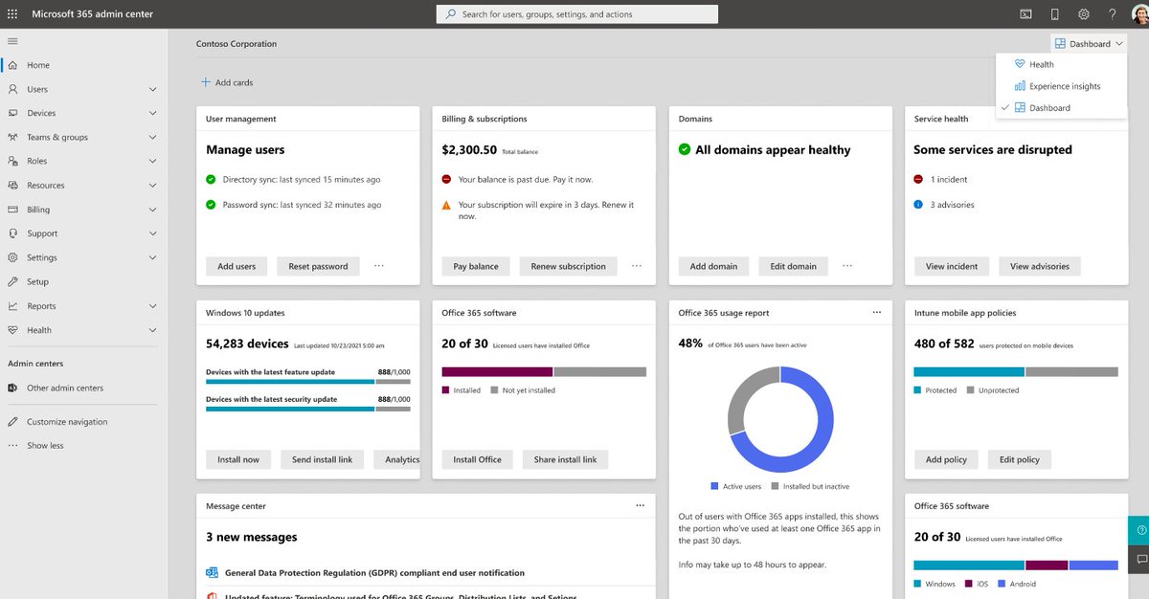Click the Reset password button
The image size is (1149, 599).
(318, 266)
